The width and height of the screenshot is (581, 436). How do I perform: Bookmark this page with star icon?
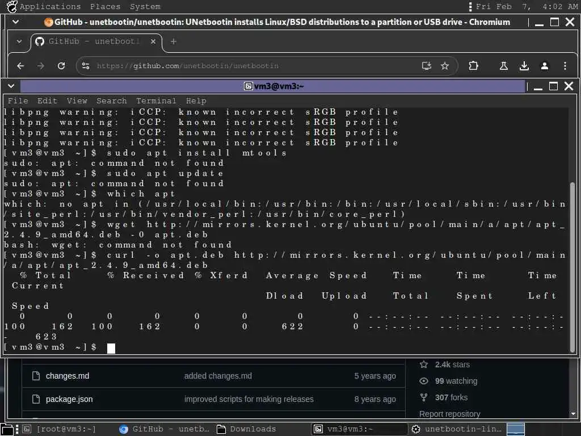click(x=445, y=66)
